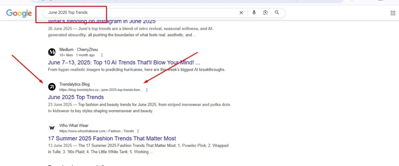Click the Who What Wear source name
This screenshot has height=166, width=399.
tap(74, 126)
